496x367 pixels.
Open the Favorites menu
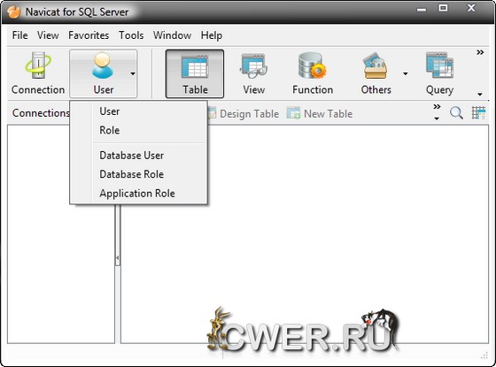[x=89, y=35]
